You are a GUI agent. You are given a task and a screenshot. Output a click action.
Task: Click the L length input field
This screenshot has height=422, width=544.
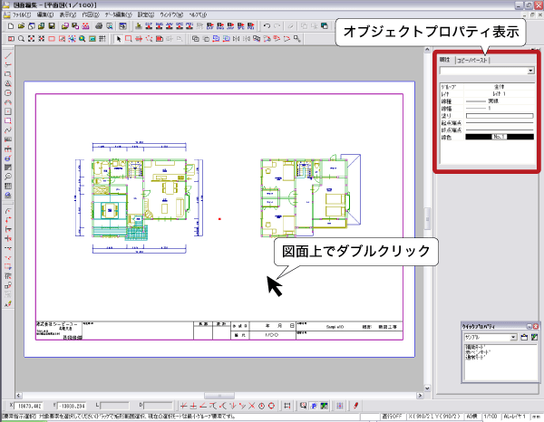114,406
